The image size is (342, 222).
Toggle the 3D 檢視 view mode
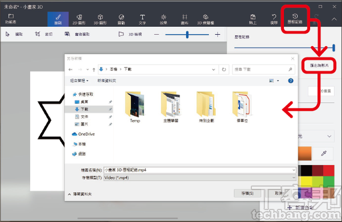click(x=130, y=34)
